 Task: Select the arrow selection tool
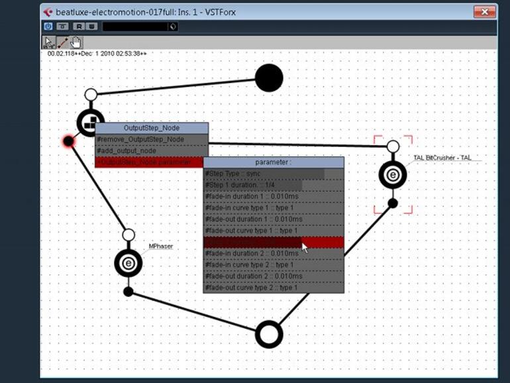(x=49, y=42)
